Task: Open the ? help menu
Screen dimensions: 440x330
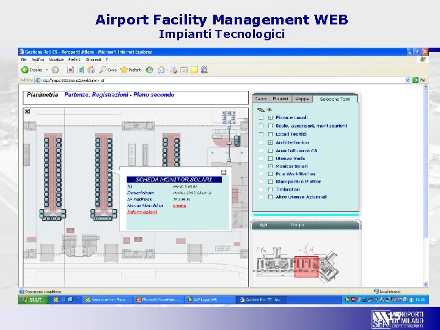Action: pos(106,60)
